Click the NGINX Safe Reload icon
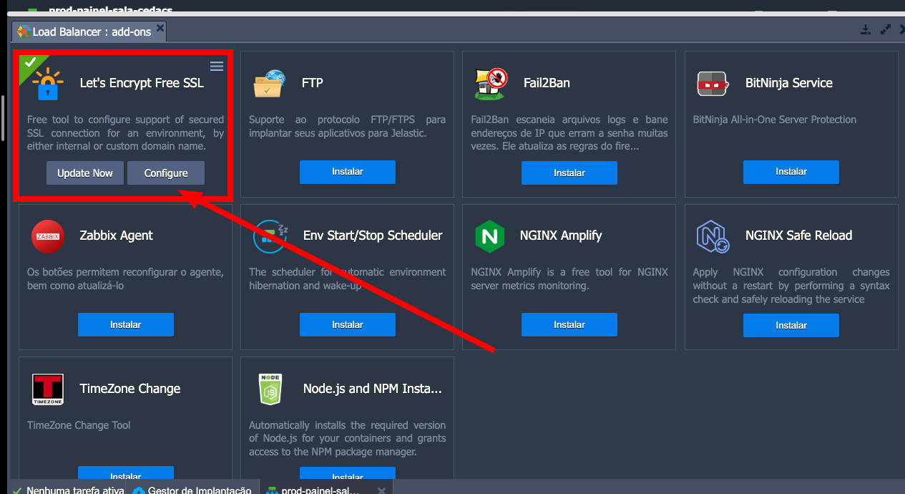This screenshot has height=494, width=905. click(x=713, y=237)
